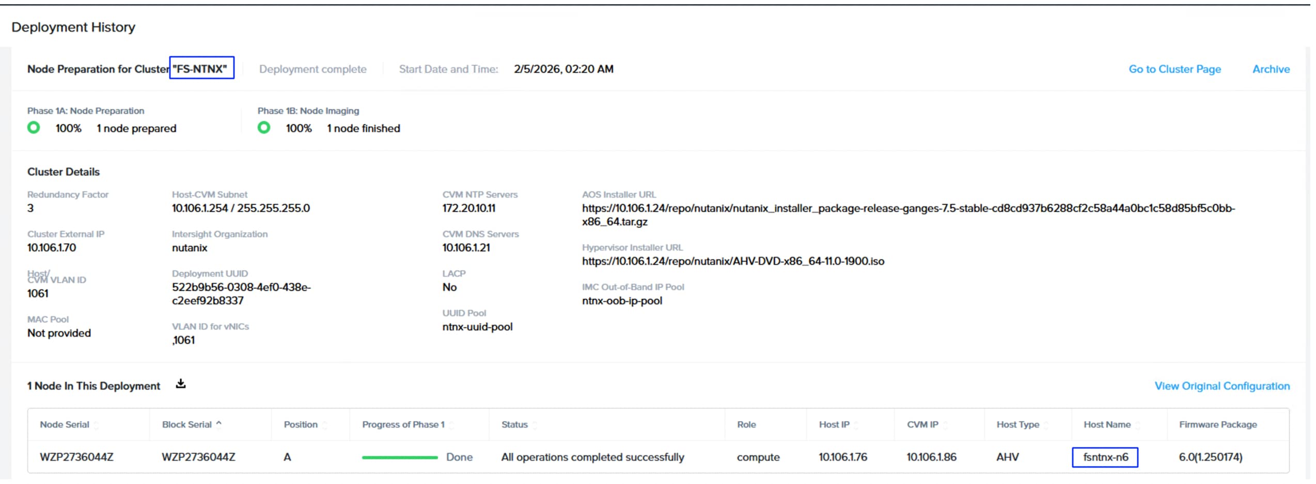1316x484 pixels.
Task: Toggle sort order on the Position column
Action: [x=325, y=425]
